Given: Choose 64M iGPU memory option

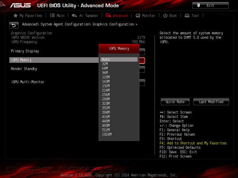Looking at the screenshot, I should (105, 68).
